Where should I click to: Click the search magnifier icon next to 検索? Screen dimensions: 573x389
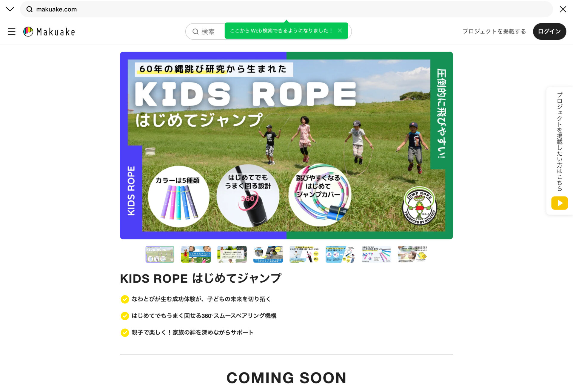195,32
